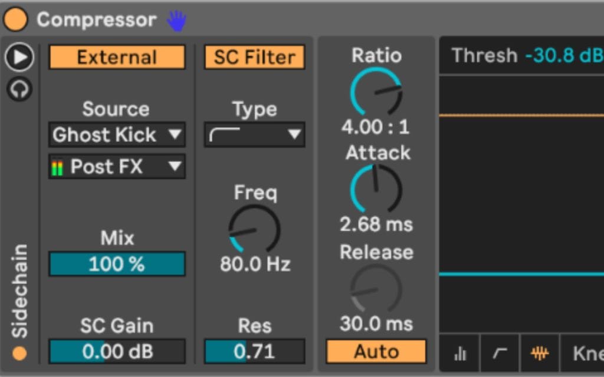Screen dimensions: 604x377
Task: Click the Thresh -30.8 dB value
Action: pyautogui.click(x=563, y=55)
